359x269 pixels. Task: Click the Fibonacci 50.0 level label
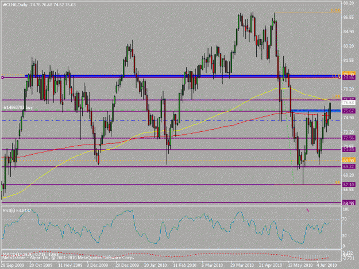(337, 96)
